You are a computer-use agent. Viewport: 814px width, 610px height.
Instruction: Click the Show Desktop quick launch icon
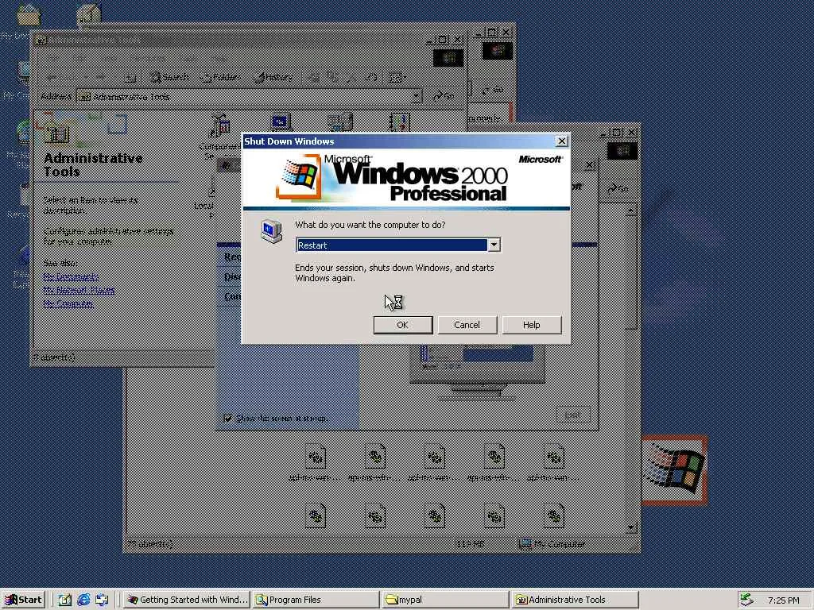tap(64, 600)
